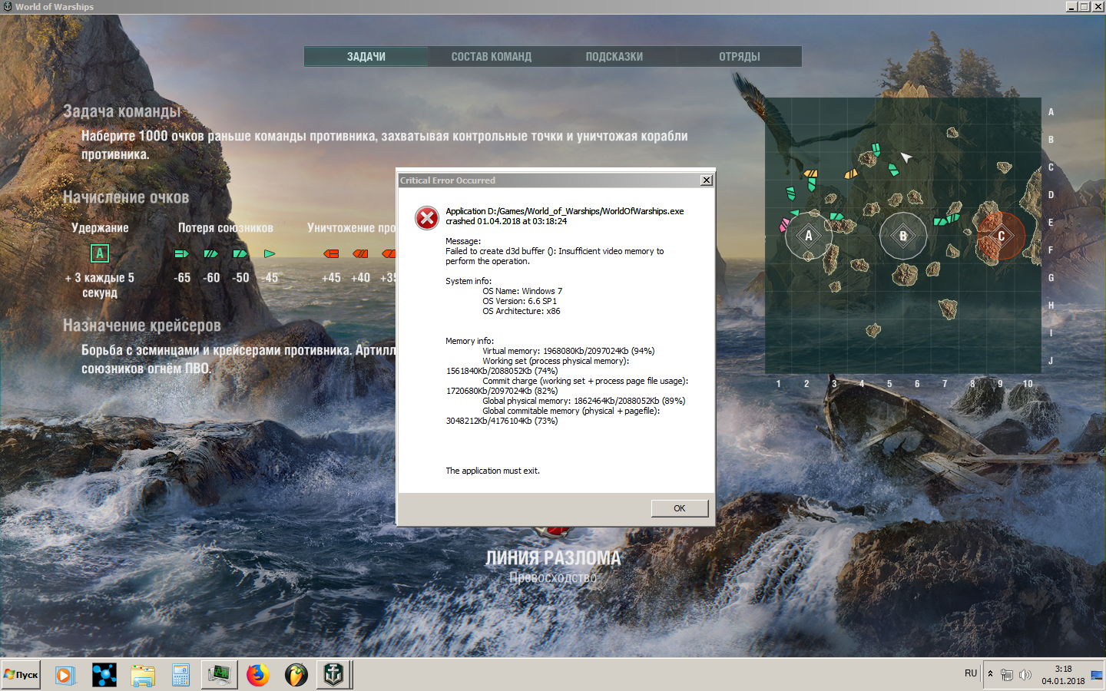The image size is (1106, 691).
Task: Show hidden tray icons
Action: pos(991,674)
